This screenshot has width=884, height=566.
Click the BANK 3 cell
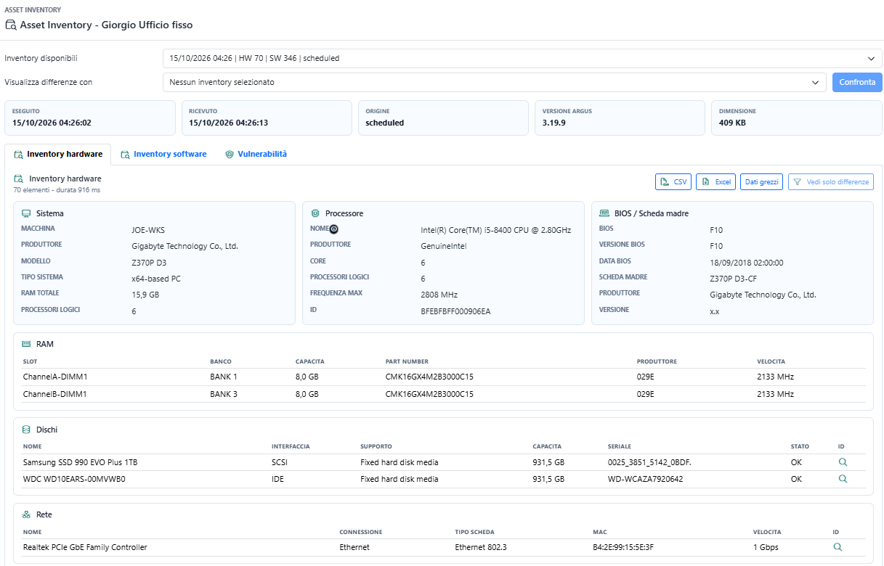coord(224,394)
